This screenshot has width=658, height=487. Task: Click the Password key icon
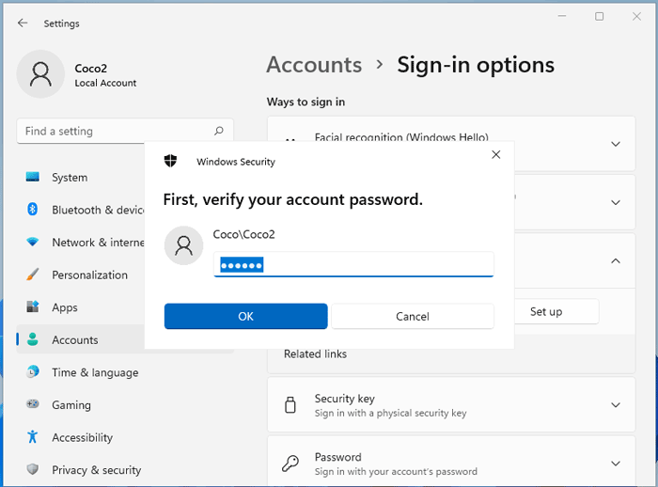(x=290, y=463)
